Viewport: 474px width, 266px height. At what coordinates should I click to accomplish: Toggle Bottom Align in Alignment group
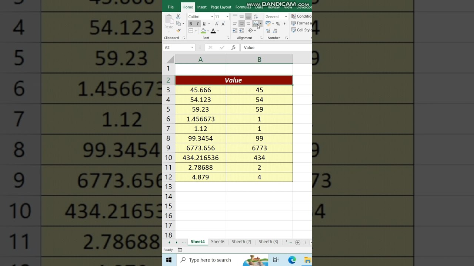point(248,17)
